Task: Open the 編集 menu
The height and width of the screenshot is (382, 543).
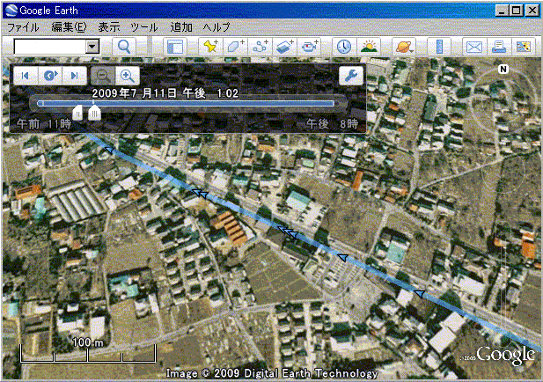Action: [x=69, y=27]
